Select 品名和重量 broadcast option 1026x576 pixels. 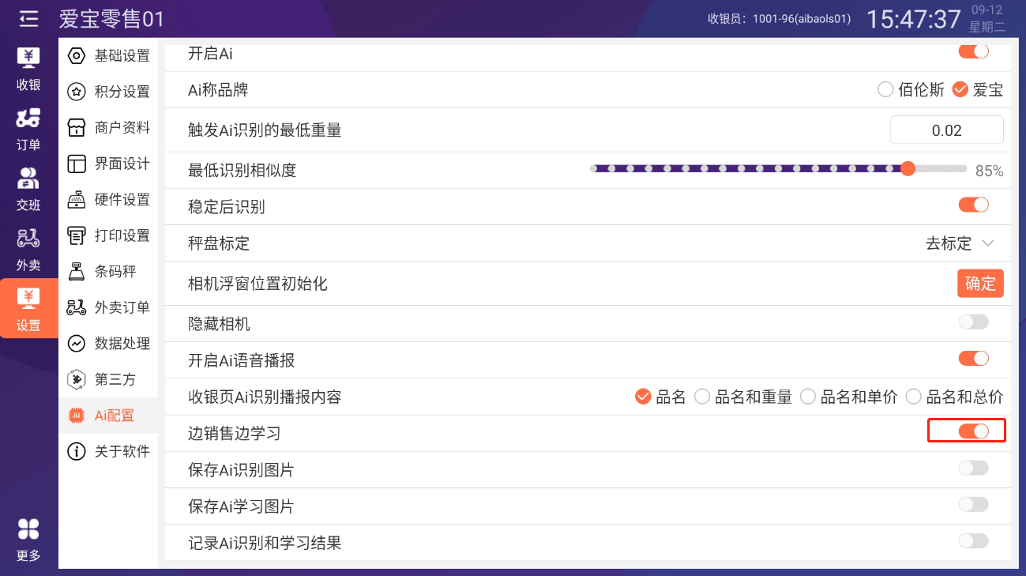click(742, 397)
